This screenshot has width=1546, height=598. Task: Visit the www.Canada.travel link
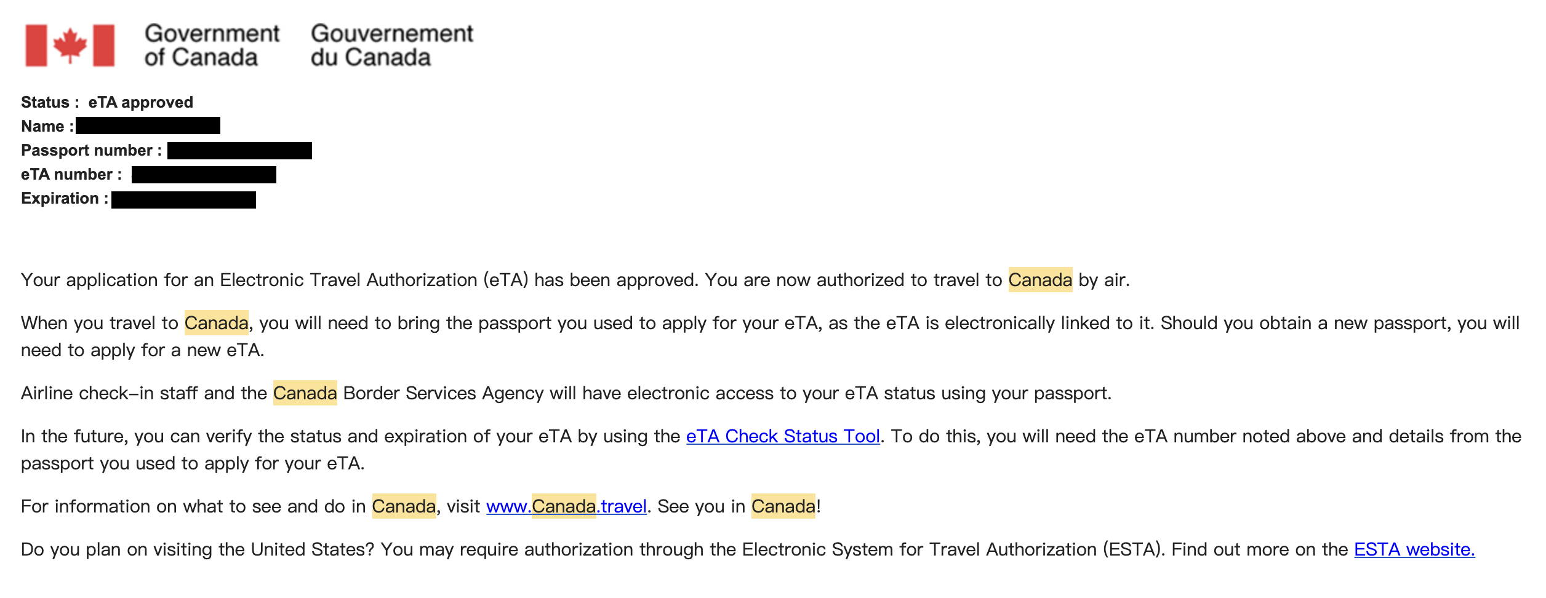pos(566,506)
